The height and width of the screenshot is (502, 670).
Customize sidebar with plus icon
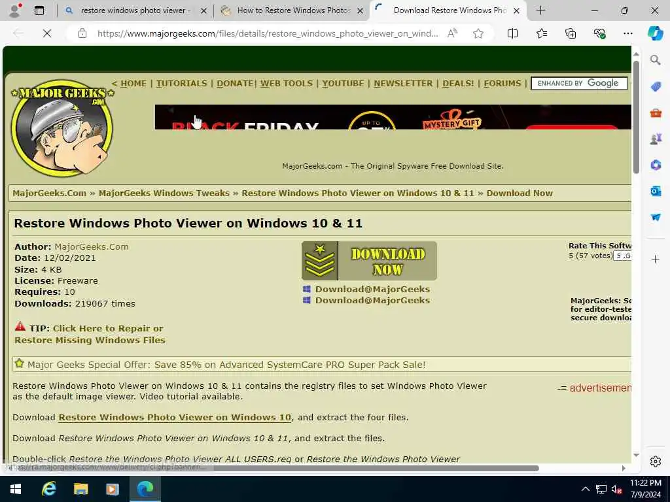(656, 259)
